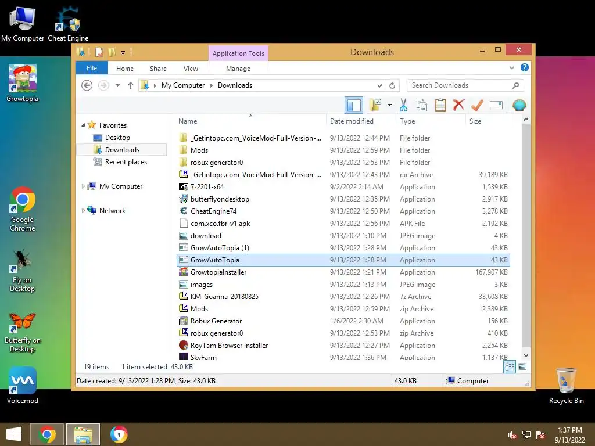Click the blue shell globe toolbar icon
595x446 pixels.
(x=519, y=105)
